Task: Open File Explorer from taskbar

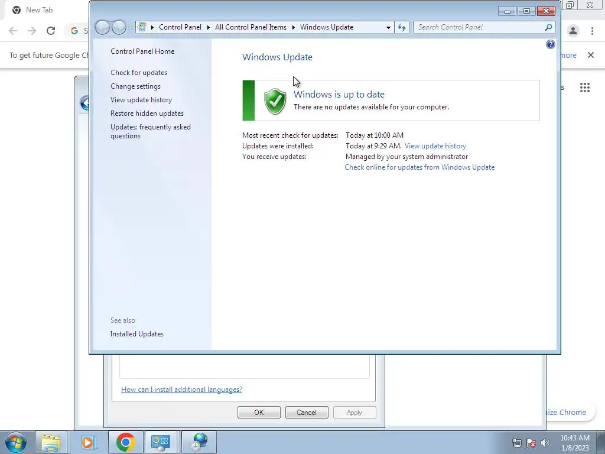Action: [x=51, y=442]
